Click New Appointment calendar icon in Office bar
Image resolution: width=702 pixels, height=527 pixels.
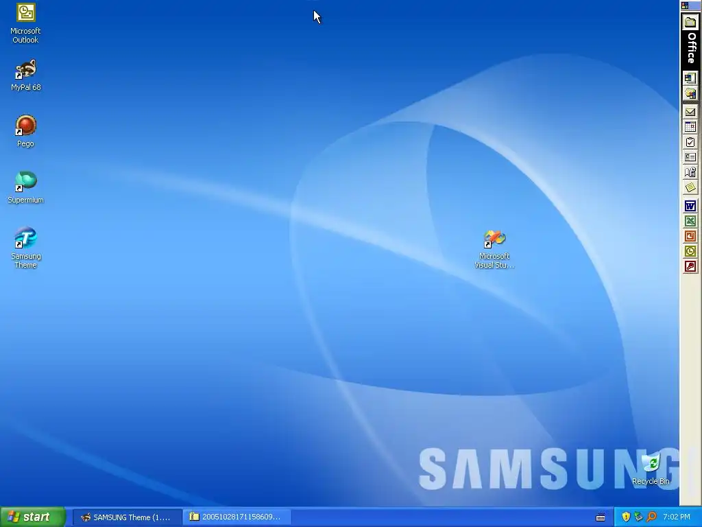click(x=690, y=127)
